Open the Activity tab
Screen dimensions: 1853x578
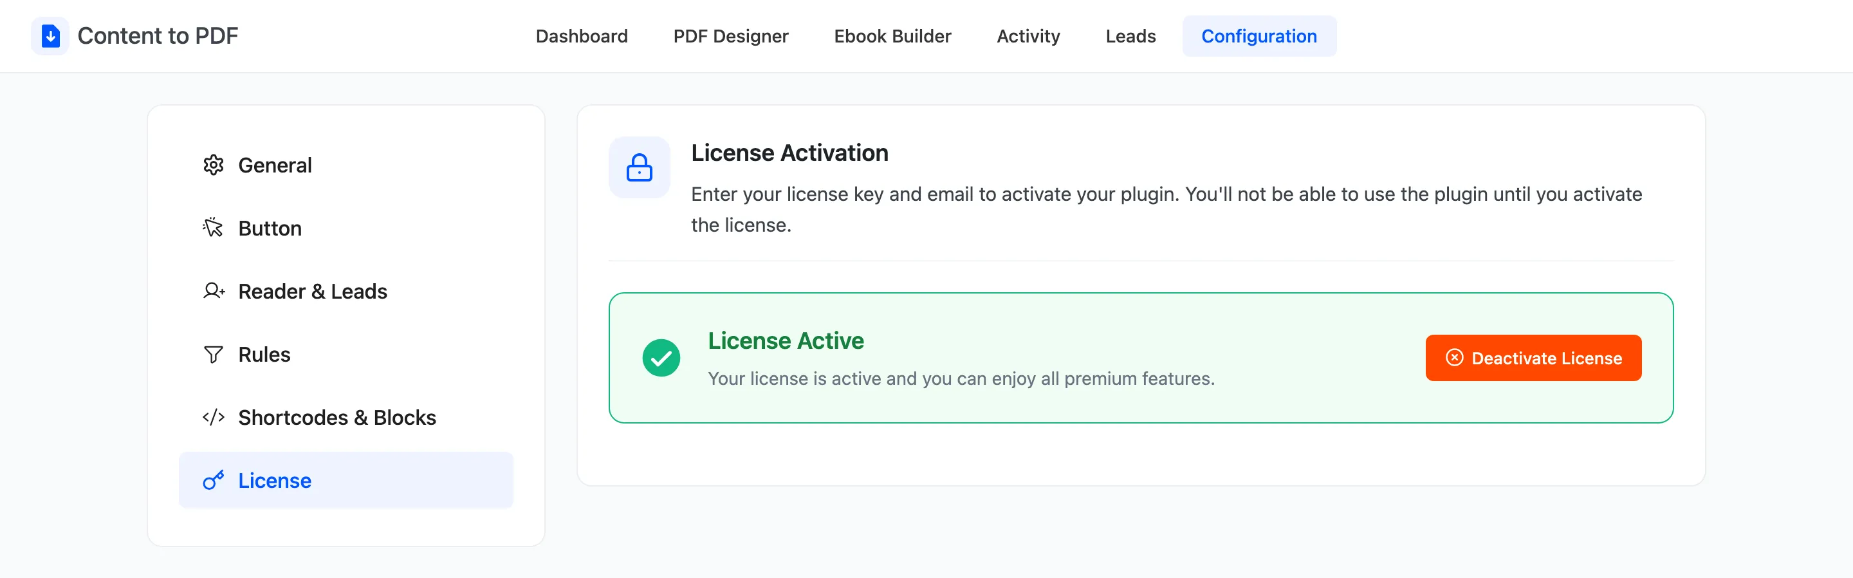click(1028, 36)
